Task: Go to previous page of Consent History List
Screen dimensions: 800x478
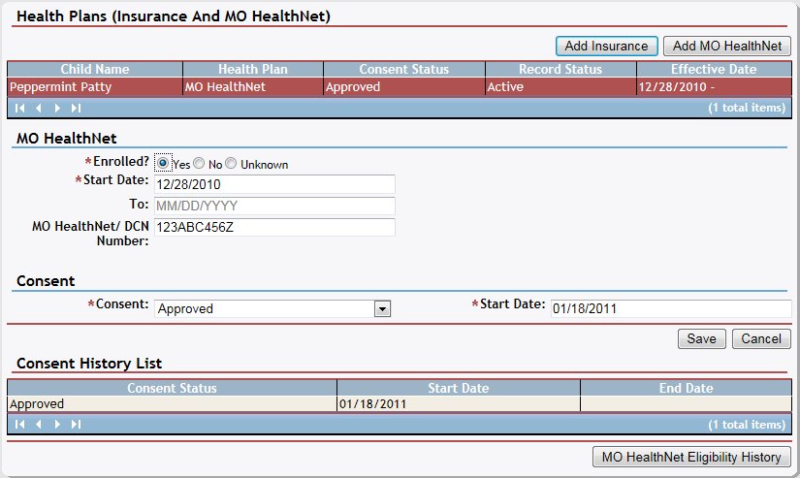Action: 39,424
